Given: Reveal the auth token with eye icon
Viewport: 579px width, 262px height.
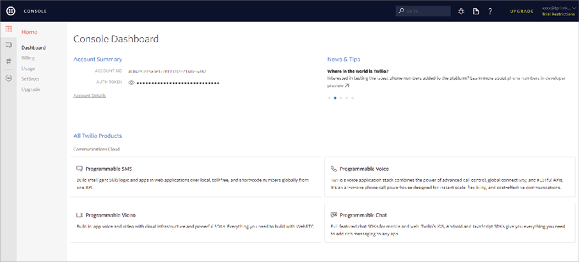Looking at the screenshot, I should 131,82.
